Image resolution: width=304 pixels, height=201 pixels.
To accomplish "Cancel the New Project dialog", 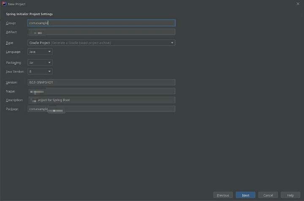I will coord(268,195).
